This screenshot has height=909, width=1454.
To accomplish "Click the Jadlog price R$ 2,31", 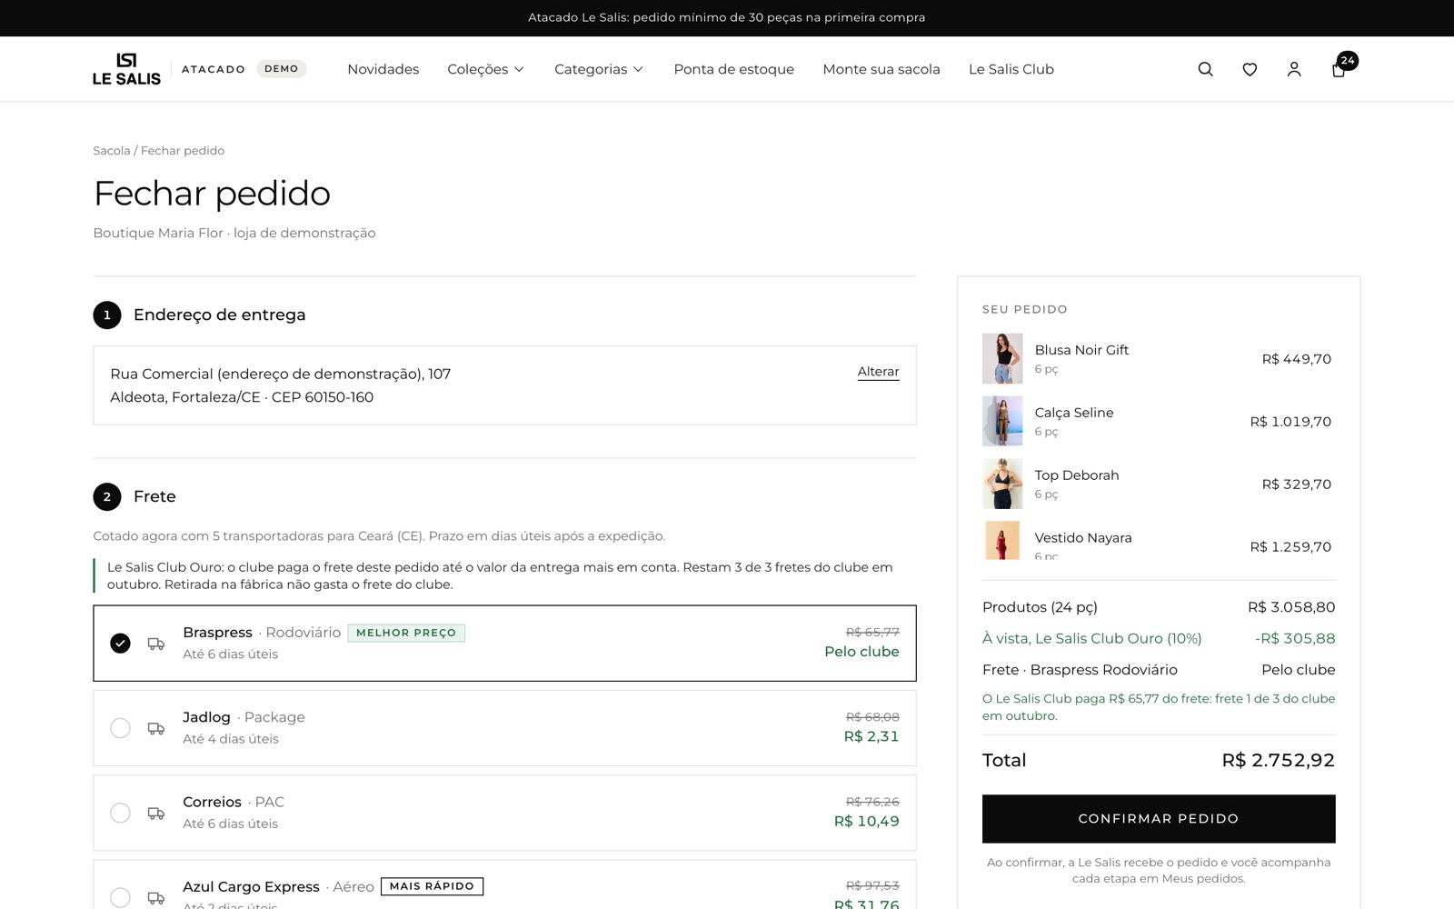I will tap(871, 736).
